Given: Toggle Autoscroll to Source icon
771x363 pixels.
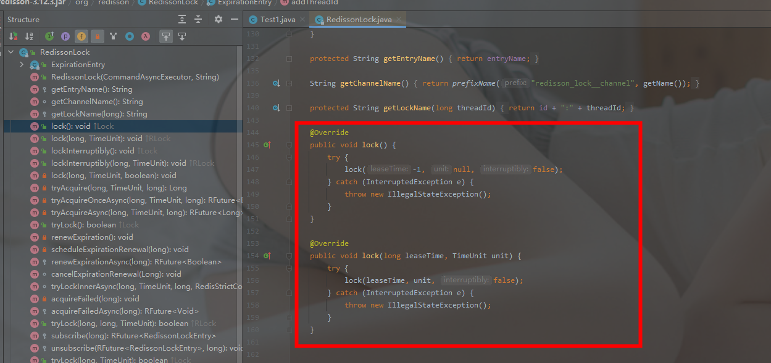Looking at the screenshot, I should coord(166,36).
